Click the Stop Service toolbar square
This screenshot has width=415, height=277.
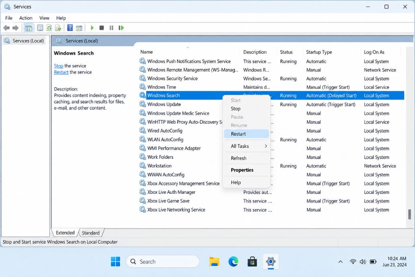click(102, 28)
